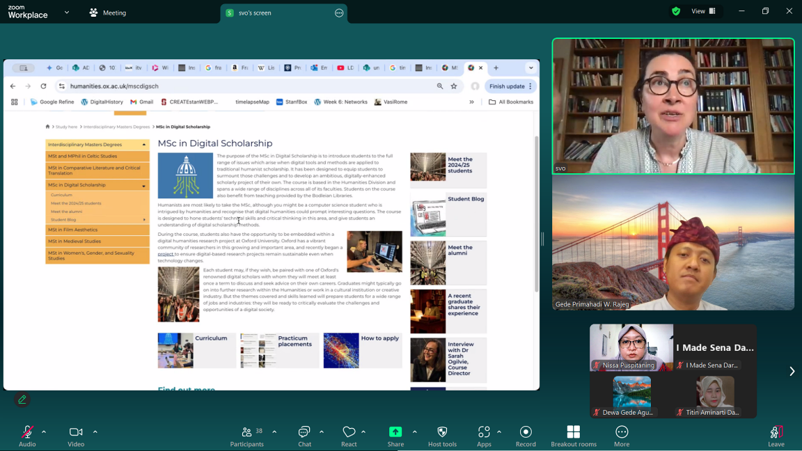
Task: Open MSt in Medieval Studies sidebar item
Action: (x=97, y=242)
